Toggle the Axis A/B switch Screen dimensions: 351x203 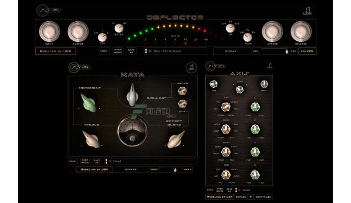click(239, 90)
